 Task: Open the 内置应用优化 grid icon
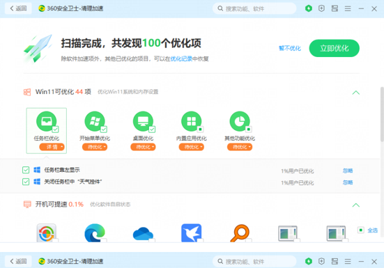pyautogui.click(x=191, y=121)
